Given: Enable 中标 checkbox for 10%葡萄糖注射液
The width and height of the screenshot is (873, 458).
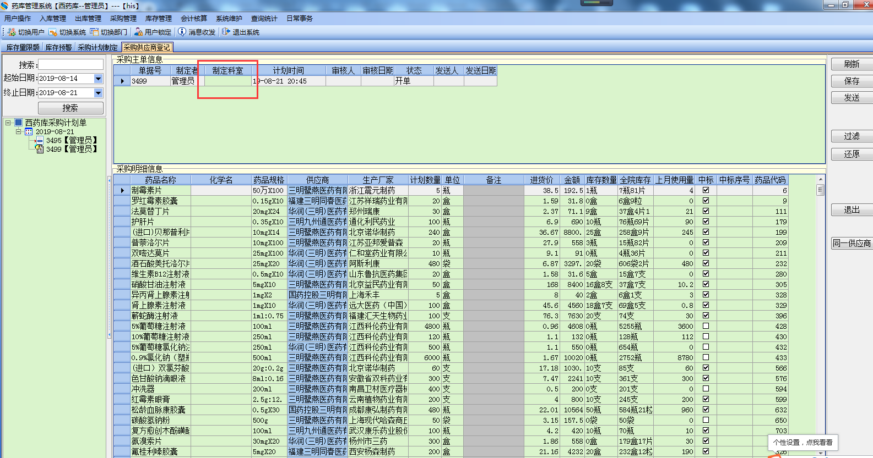Looking at the screenshot, I should tap(706, 336).
